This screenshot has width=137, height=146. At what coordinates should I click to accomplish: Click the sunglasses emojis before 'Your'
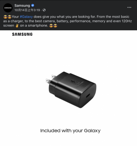[8, 17]
